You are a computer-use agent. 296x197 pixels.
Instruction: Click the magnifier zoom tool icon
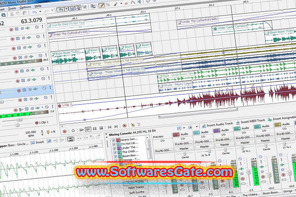pos(3,15)
